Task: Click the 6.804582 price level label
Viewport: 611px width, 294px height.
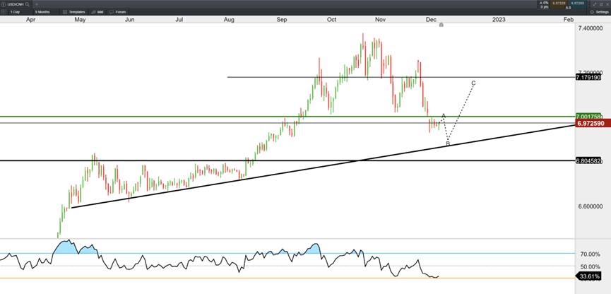Action: pos(588,160)
